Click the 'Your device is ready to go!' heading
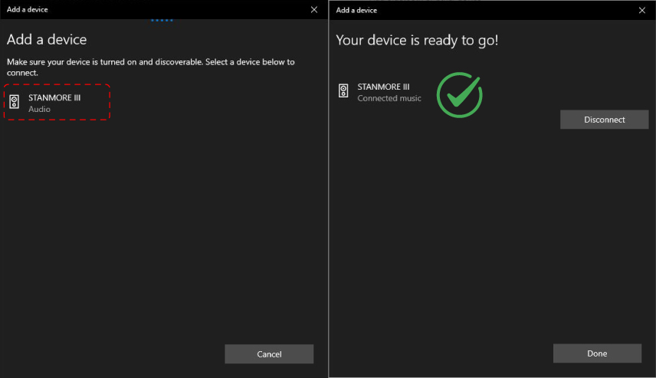This screenshot has height=378, width=656. pyautogui.click(x=417, y=40)
